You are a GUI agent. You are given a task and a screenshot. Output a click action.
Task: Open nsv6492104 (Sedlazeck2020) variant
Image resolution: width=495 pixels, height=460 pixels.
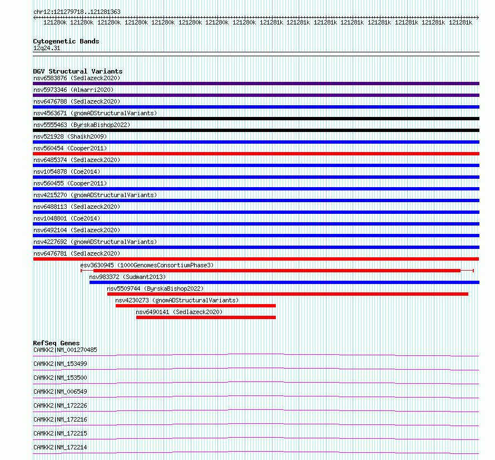coord(77,230)
